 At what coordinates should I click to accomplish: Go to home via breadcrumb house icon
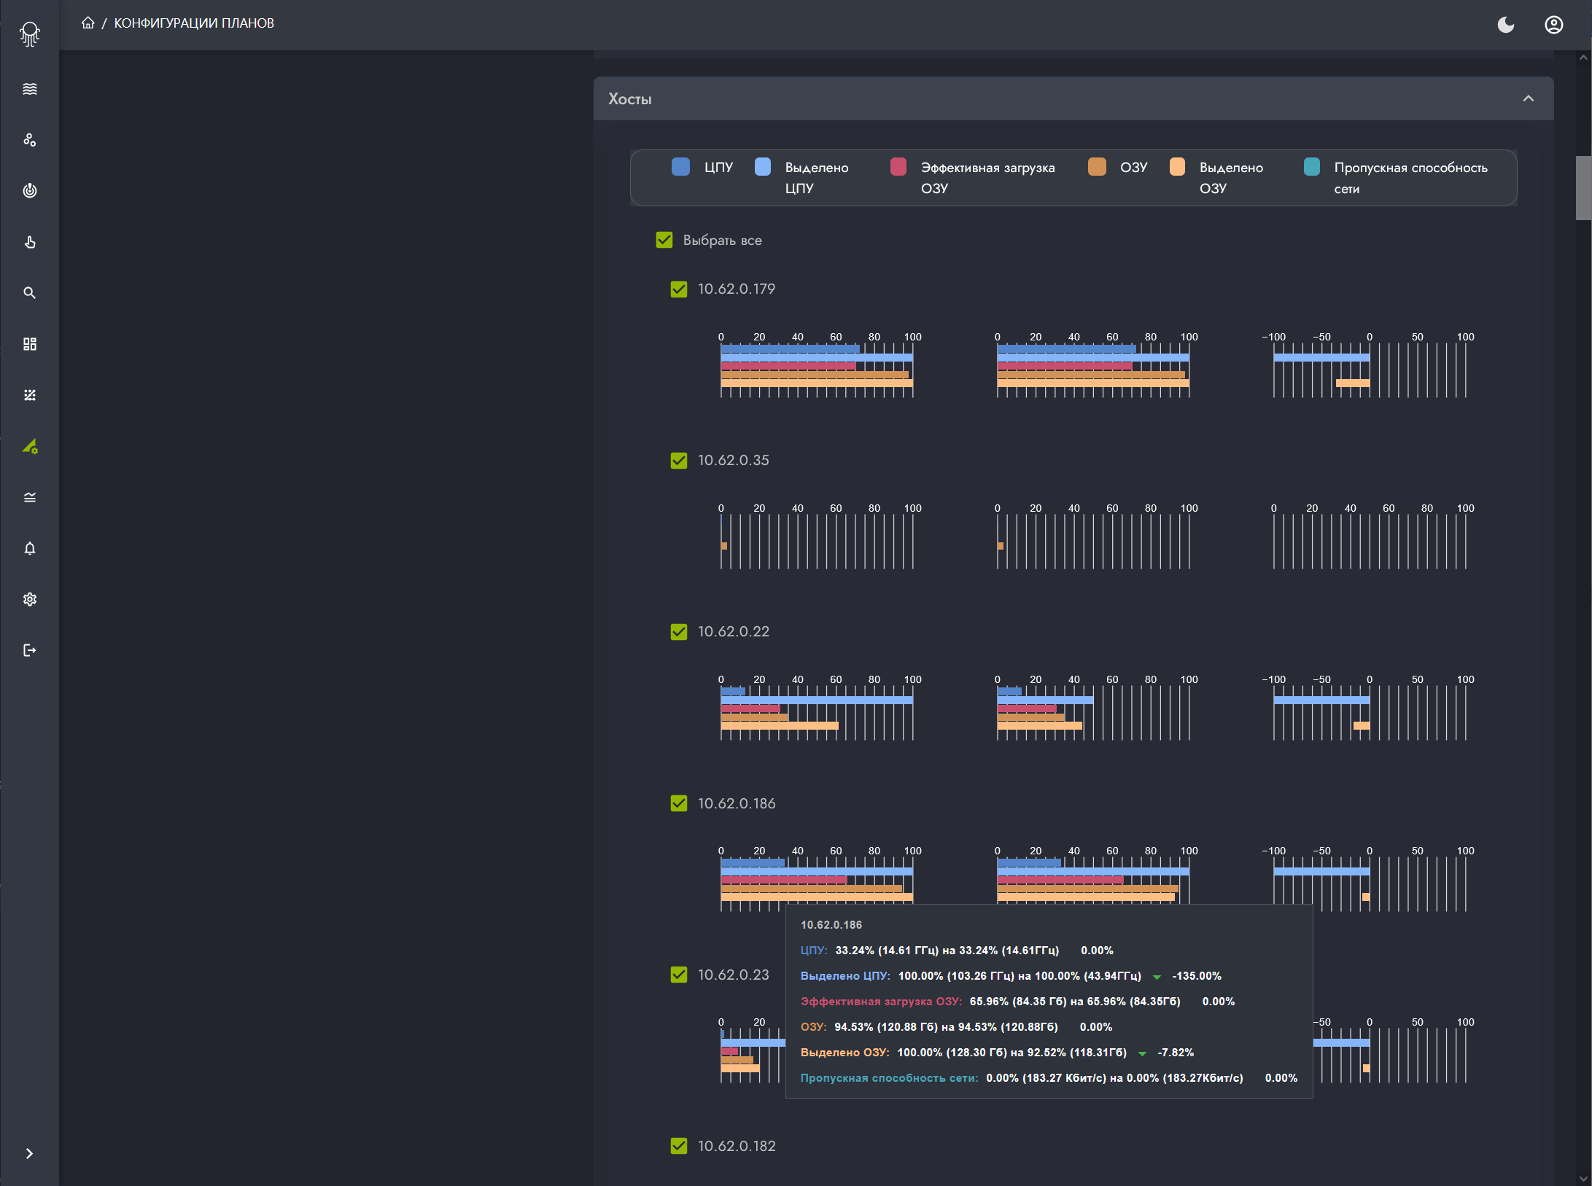88,23
